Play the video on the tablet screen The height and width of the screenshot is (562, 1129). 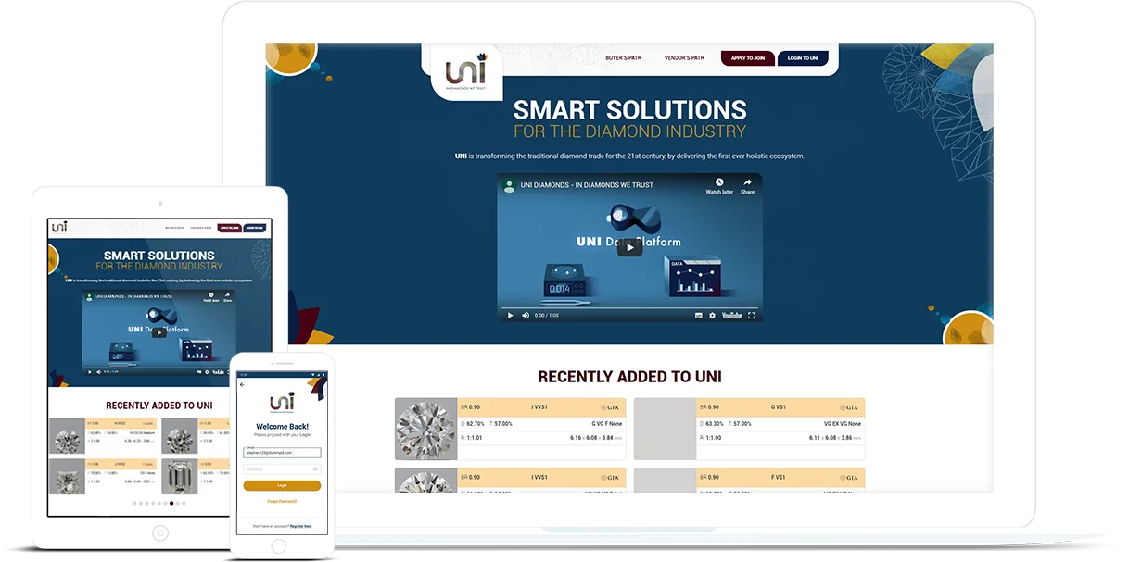pyautogui.click(x=159, y=332)
